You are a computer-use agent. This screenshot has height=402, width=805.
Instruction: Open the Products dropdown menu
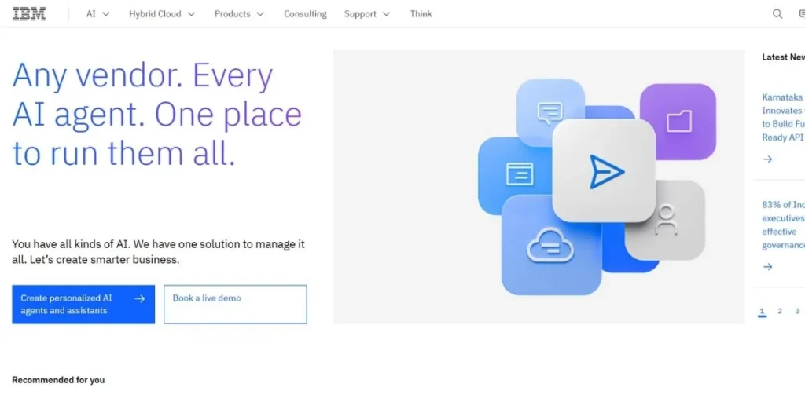point(239,13)
